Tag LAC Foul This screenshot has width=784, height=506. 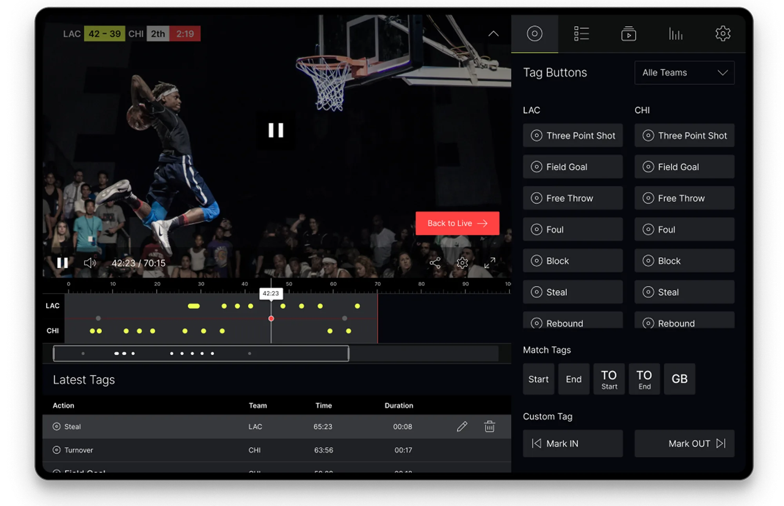(x=573, y=230)
